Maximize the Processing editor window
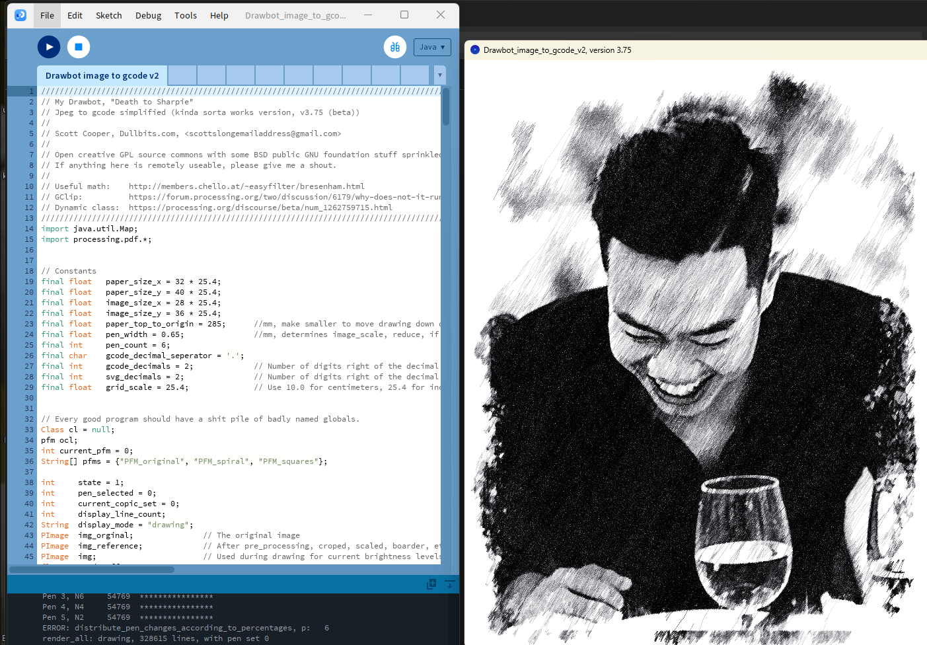The image size is (927, 645). click(404, 15)
